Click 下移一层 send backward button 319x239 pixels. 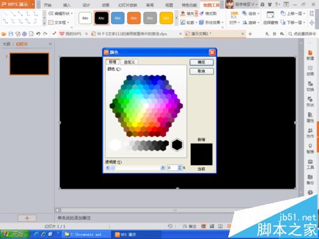293,22
